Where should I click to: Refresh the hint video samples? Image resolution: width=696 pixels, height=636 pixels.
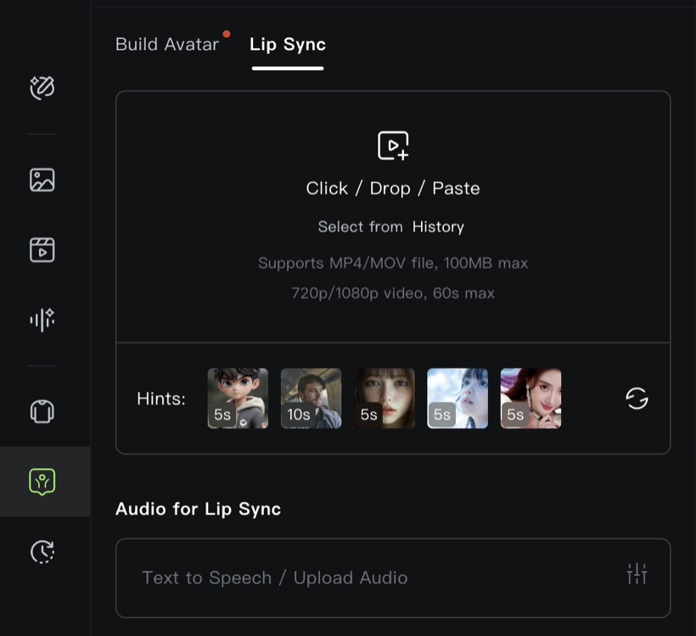click(x=637, y=398)
